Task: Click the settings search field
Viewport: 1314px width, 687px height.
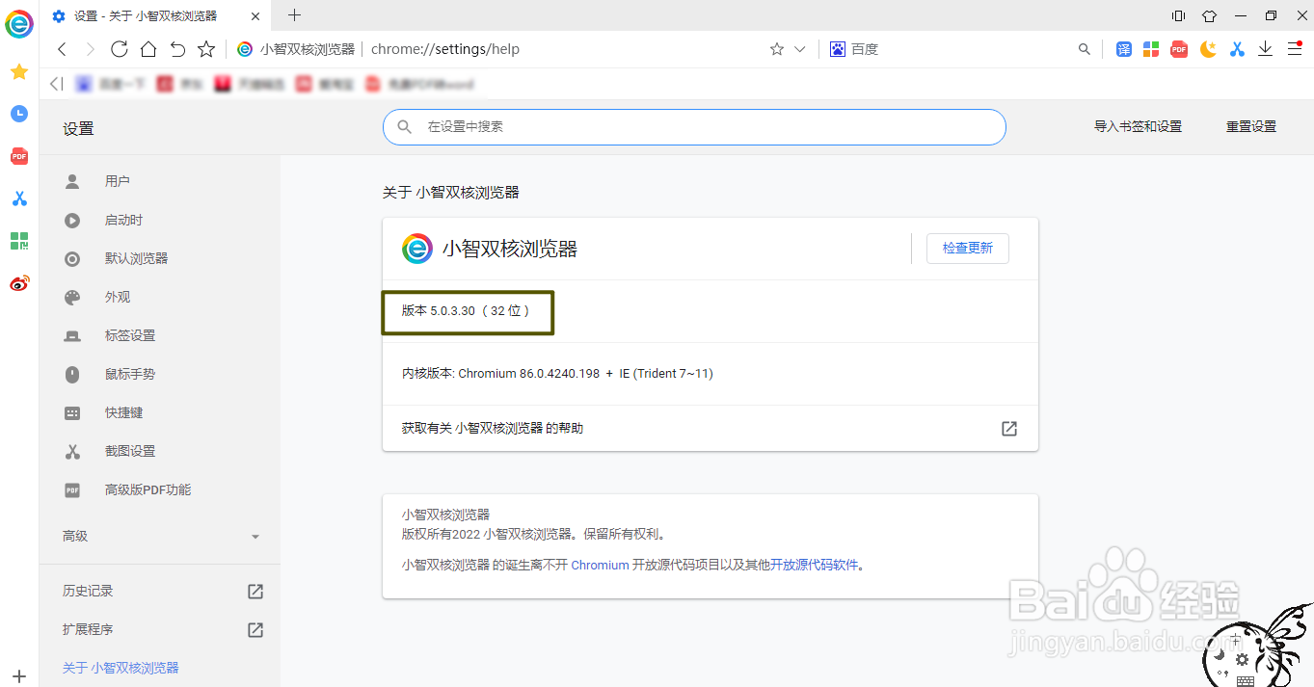Action: 694,126
